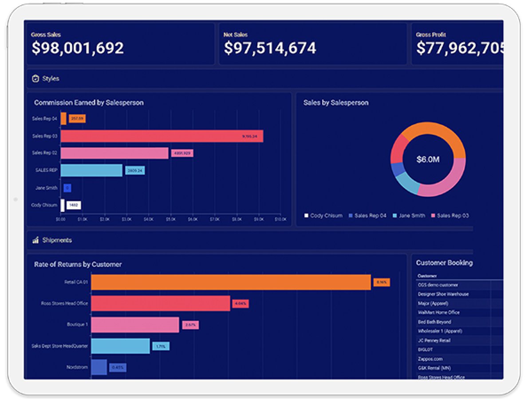Hide the Sales Rep 03 legend series
Screen dimensions: 528x399
(449, 216)
